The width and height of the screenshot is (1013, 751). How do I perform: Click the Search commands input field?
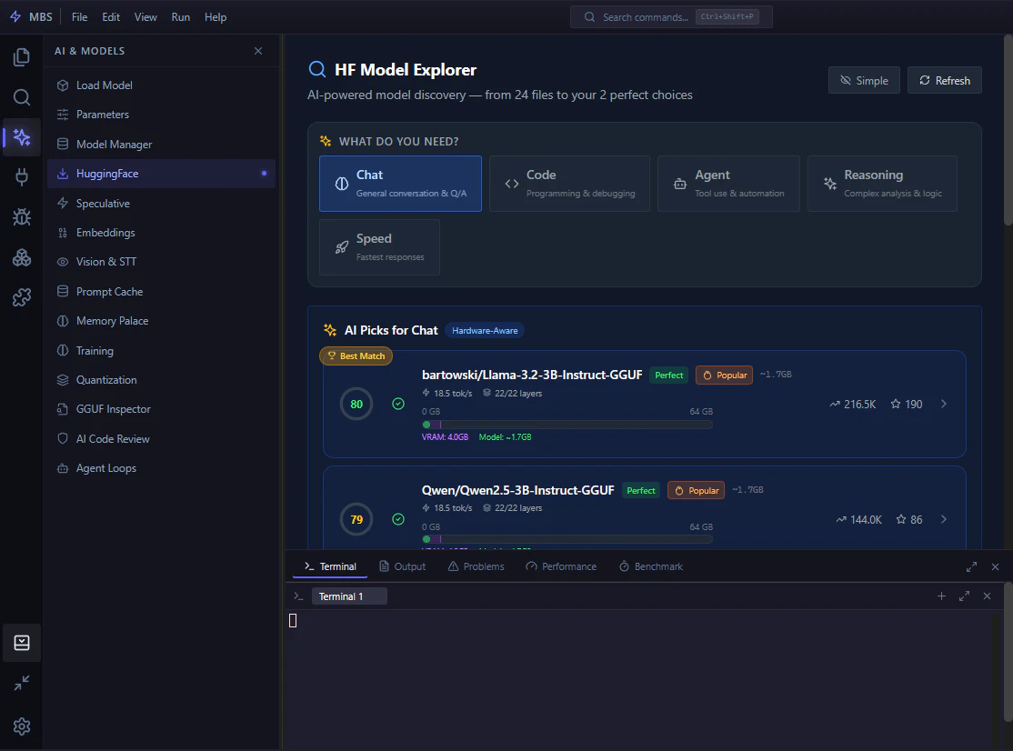click(671, 16)
